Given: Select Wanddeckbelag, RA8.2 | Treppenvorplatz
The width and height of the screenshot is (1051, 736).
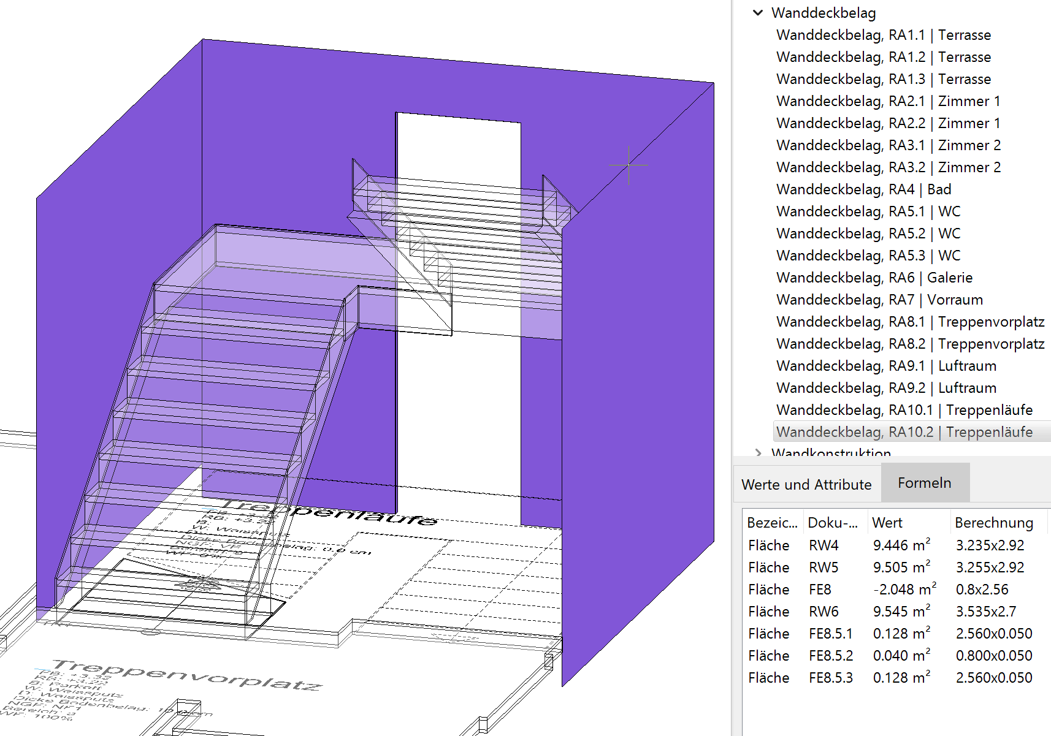Looking at the screenshot, I should 911,344.
